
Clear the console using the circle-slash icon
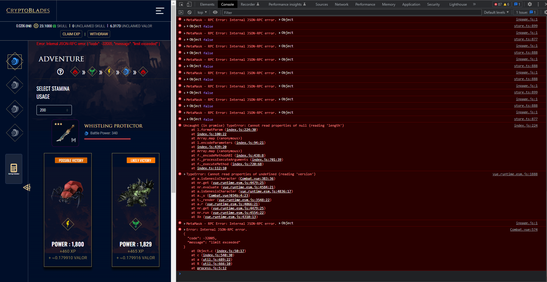pyautogui.click(x=189, y=12)
